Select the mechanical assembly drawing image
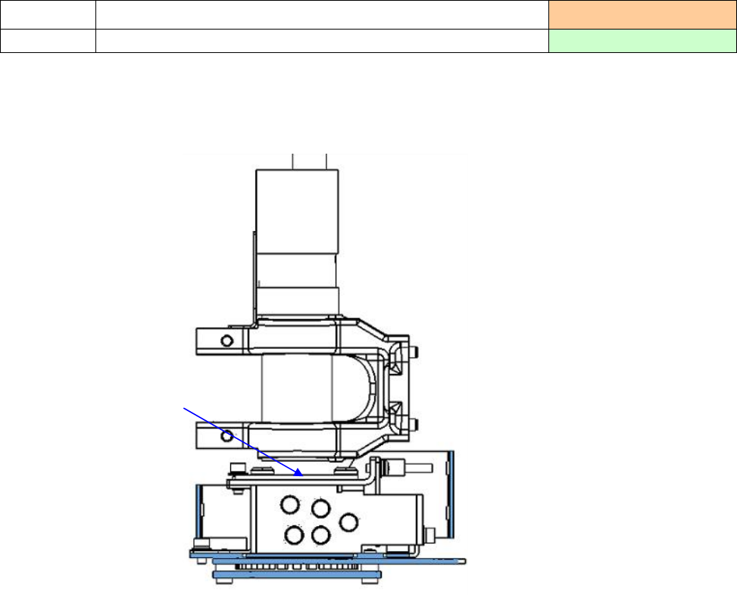 coord(324,369)
